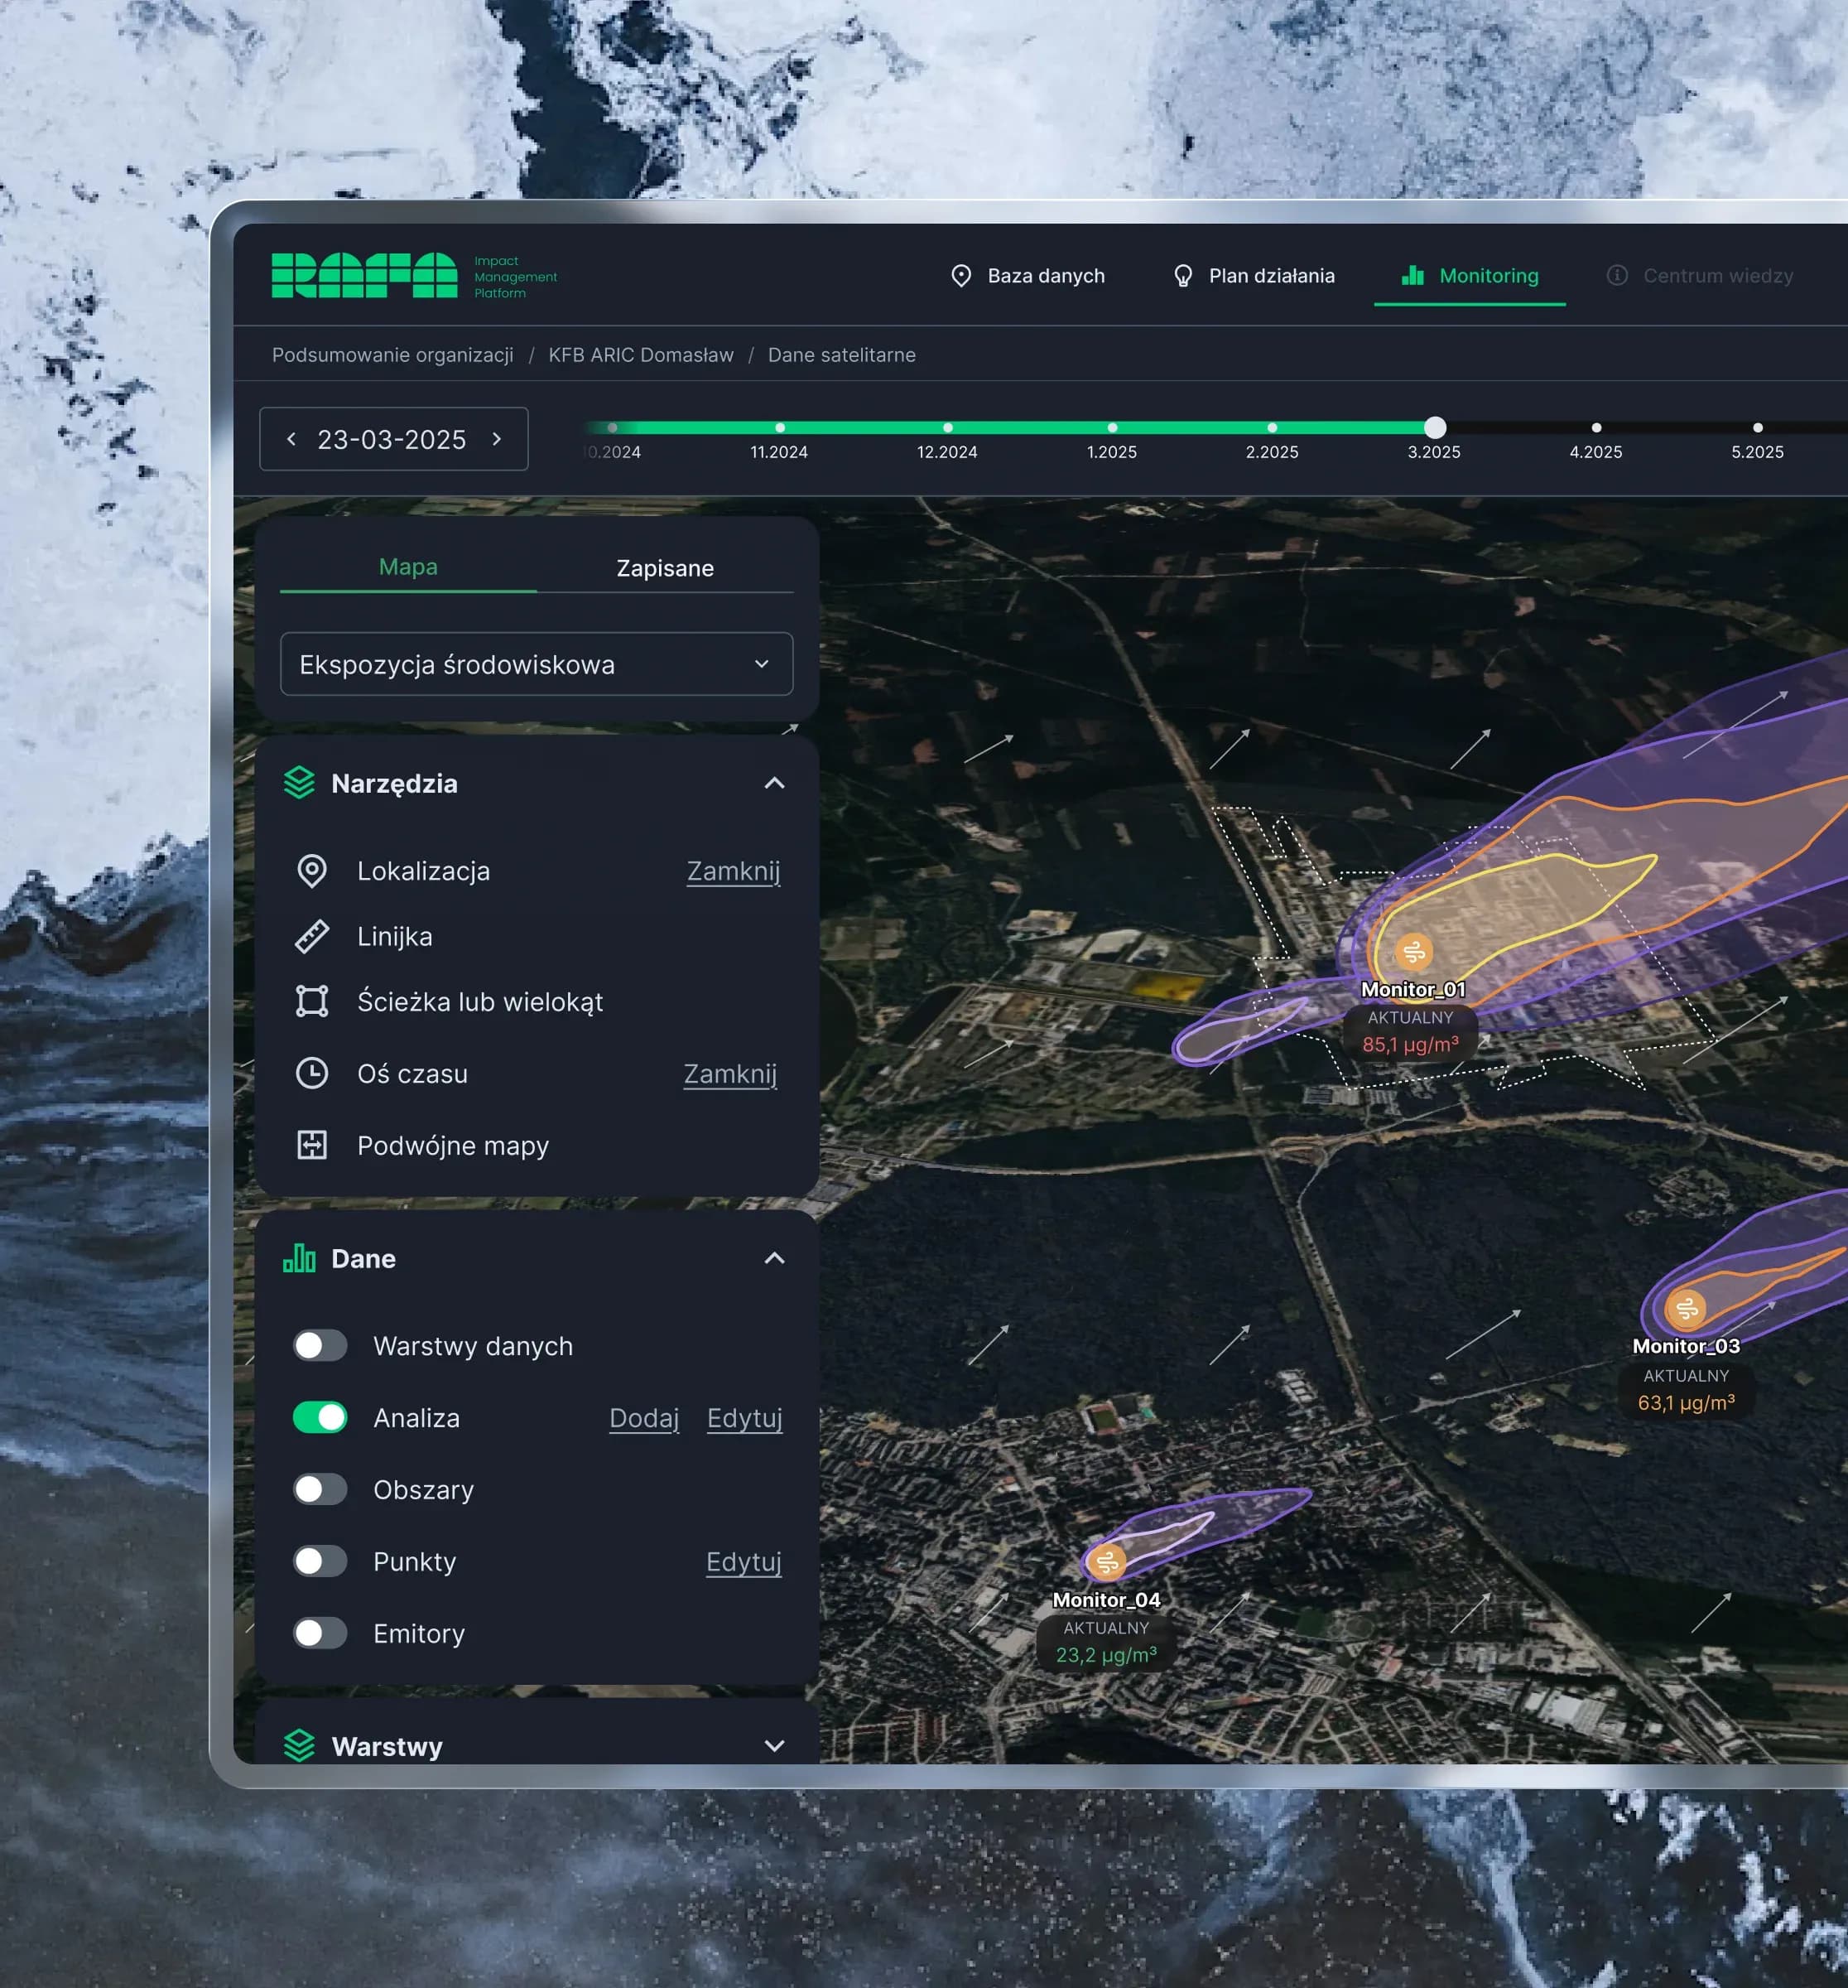Open the Podwójne mapy split-map icon

coord(312,1145)
